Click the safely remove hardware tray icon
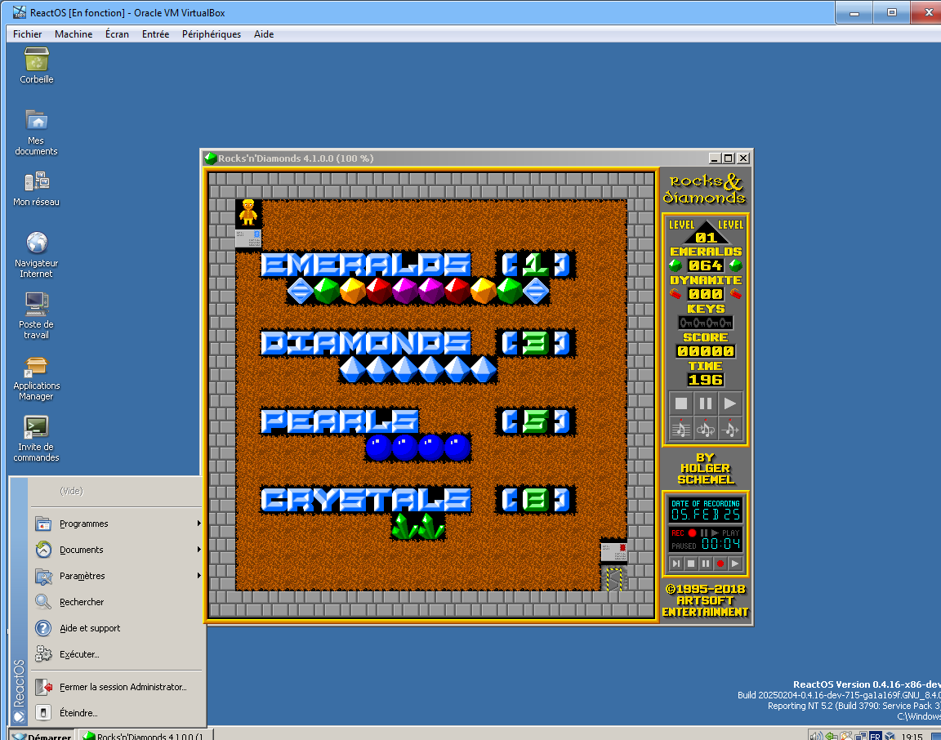941x740 pixels. tap(832, 736)
